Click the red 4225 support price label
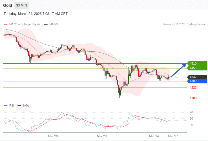The width and height of the screenshot is (208, 141). 193,87
